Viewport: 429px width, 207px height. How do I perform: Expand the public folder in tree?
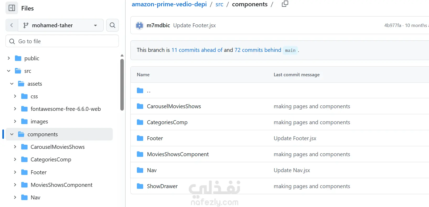click(x=9, y=58)
